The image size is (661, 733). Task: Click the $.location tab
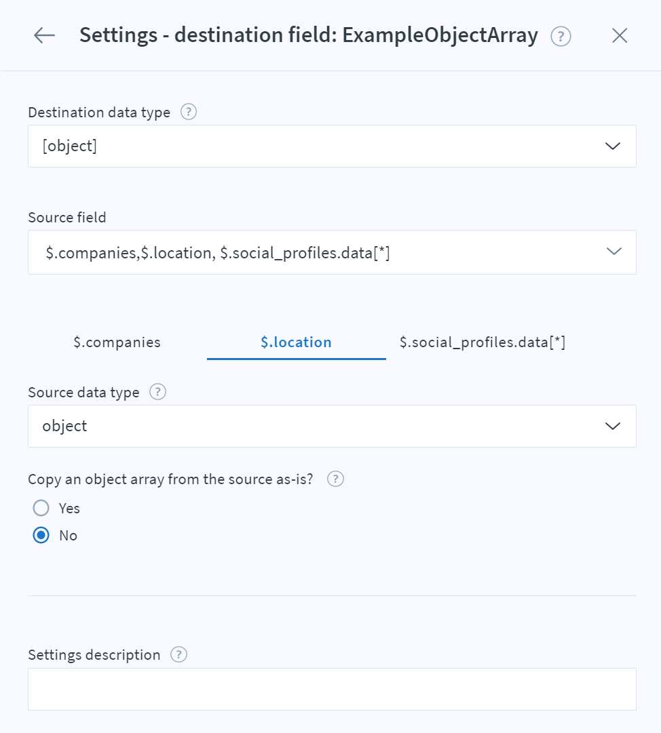pyautogui.click(x=296, y=342)
